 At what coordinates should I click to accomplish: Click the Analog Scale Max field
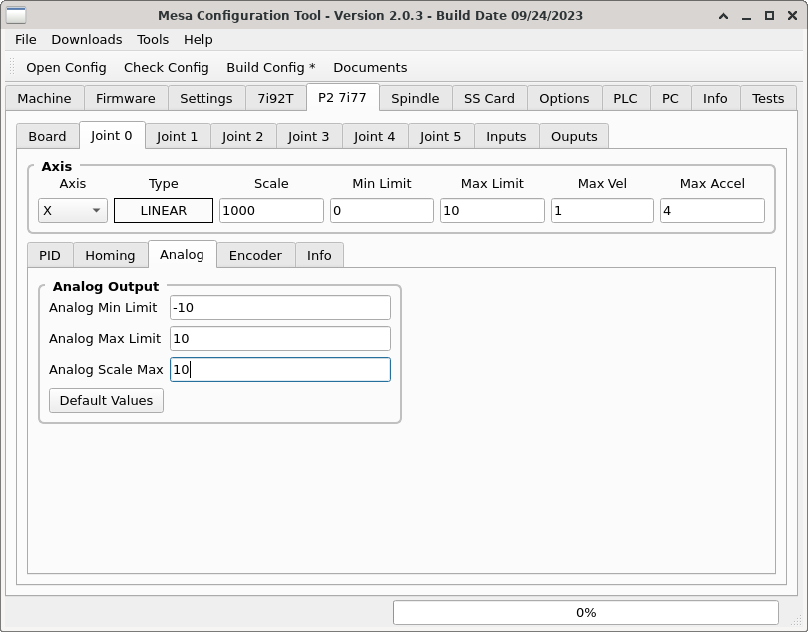point(280,369)
